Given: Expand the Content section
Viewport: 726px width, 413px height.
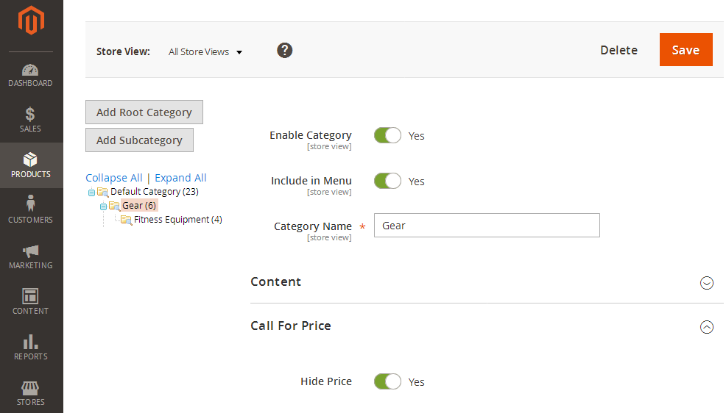Looking at the screenshot, I should tap(706, 282).
